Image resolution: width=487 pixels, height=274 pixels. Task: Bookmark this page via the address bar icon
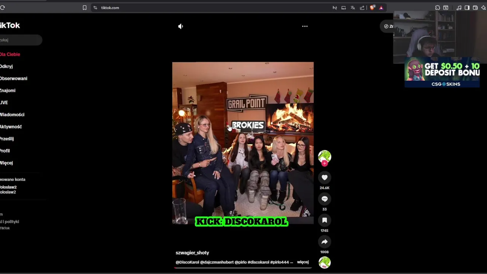pos(84,8)
